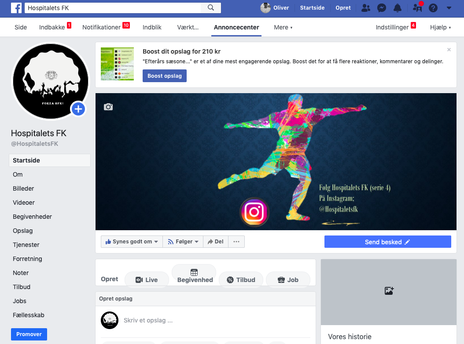The image size is (464, 344).
Task: Open the Følger dropdown
Action: pos(183,242)
